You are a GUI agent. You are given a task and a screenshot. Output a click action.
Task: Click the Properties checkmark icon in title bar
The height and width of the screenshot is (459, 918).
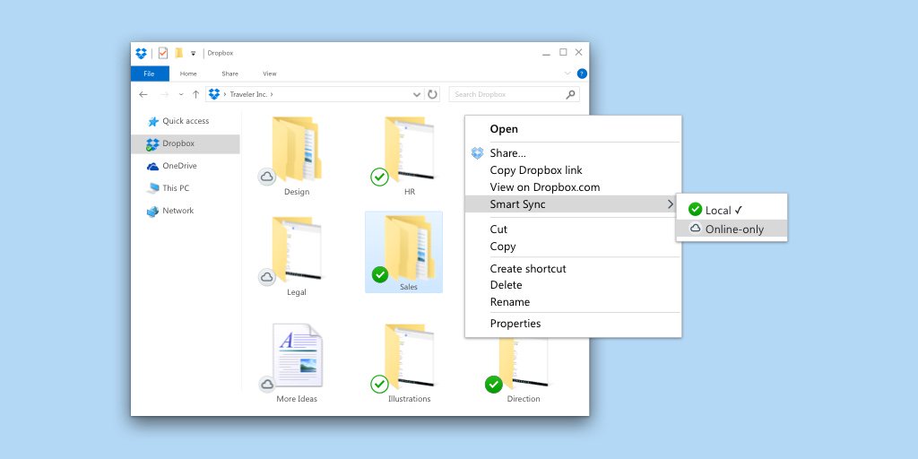163,53
